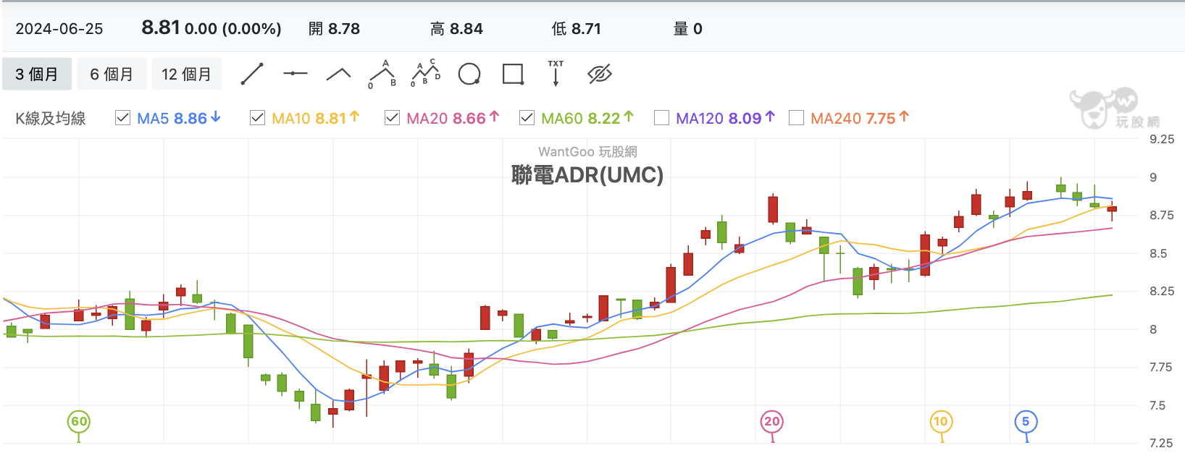Click the pink 20 MA marker

coord(772,422)
